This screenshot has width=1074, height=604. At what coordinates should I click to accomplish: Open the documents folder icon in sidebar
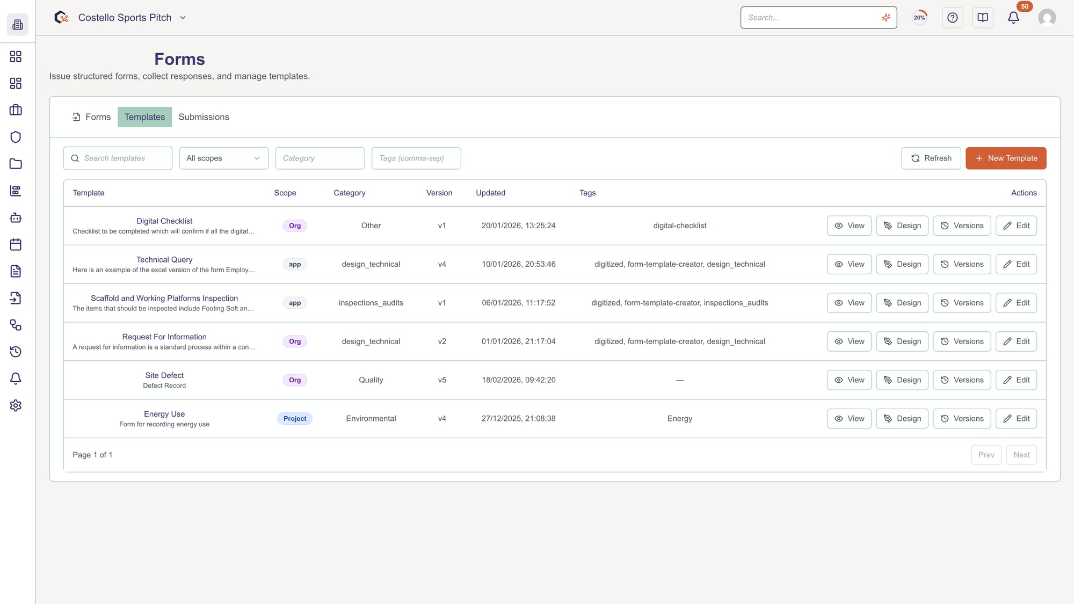pos(15,164)
